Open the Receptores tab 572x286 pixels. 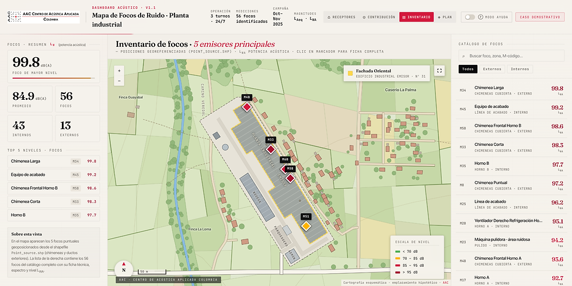pyautogui.click(x=341, y=17)
